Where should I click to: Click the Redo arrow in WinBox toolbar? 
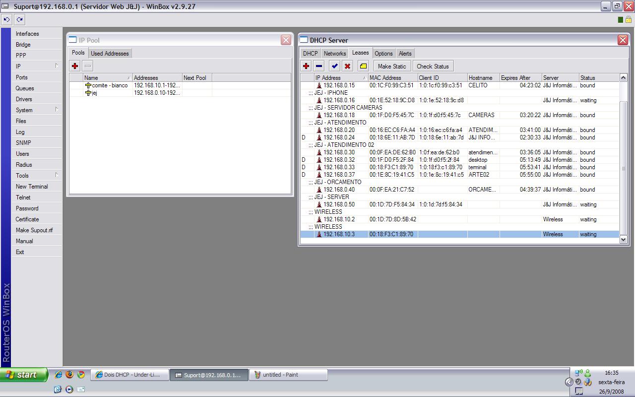tap(19, 19)
